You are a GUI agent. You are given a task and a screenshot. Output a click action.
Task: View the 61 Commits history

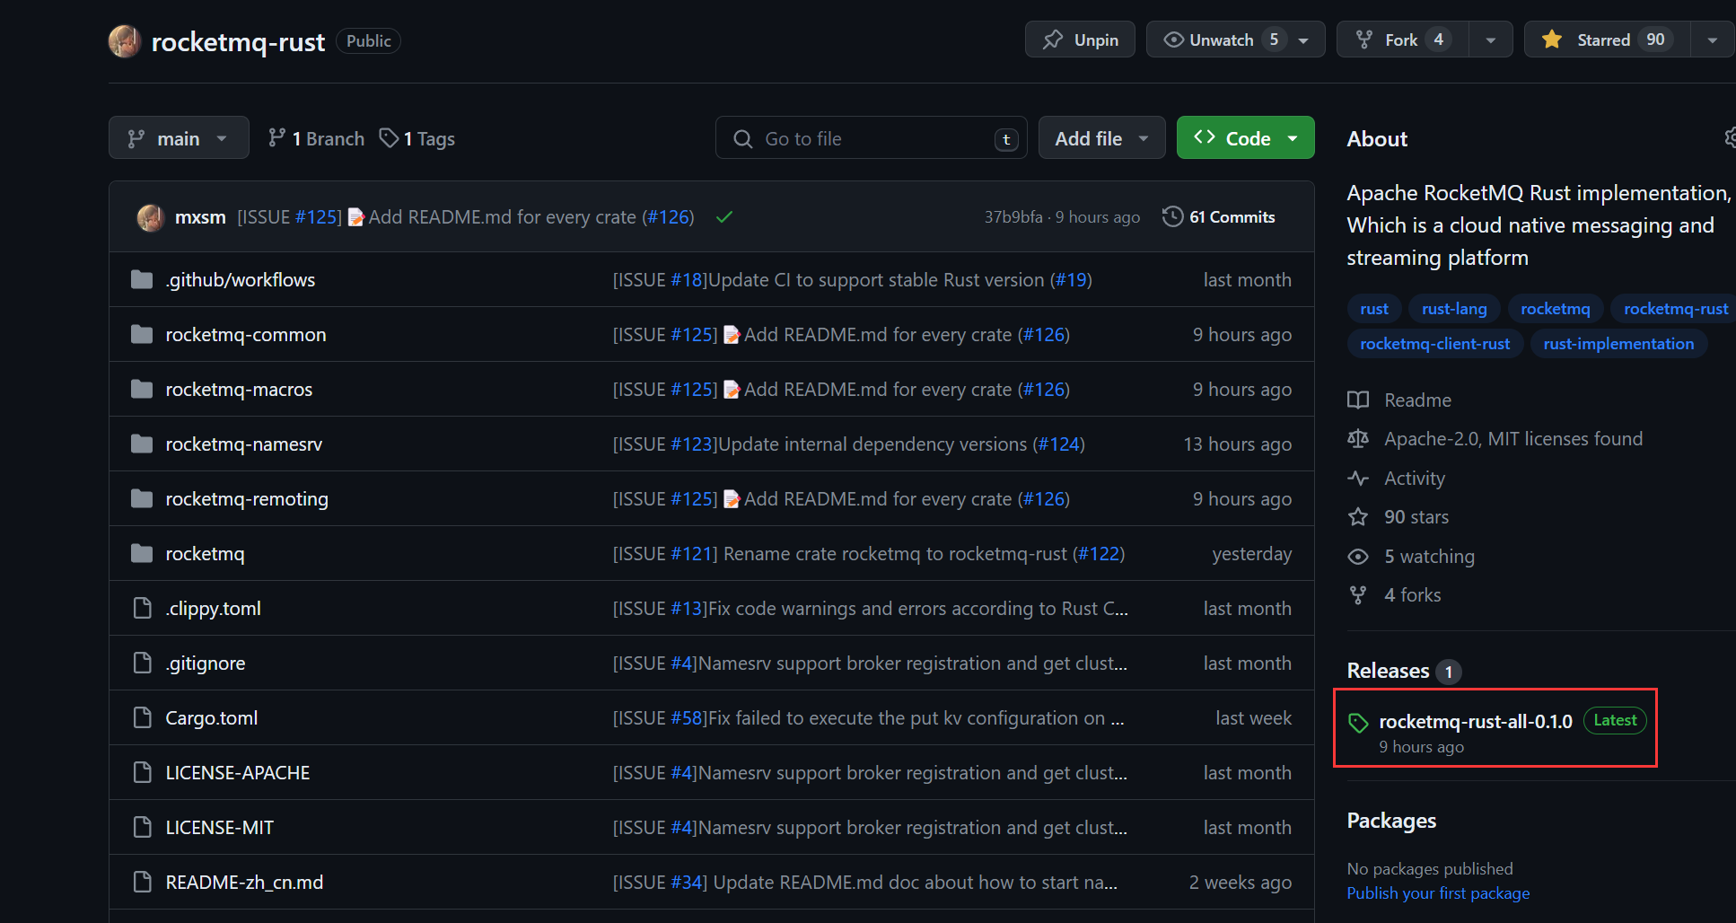(x=1218, y=217)
